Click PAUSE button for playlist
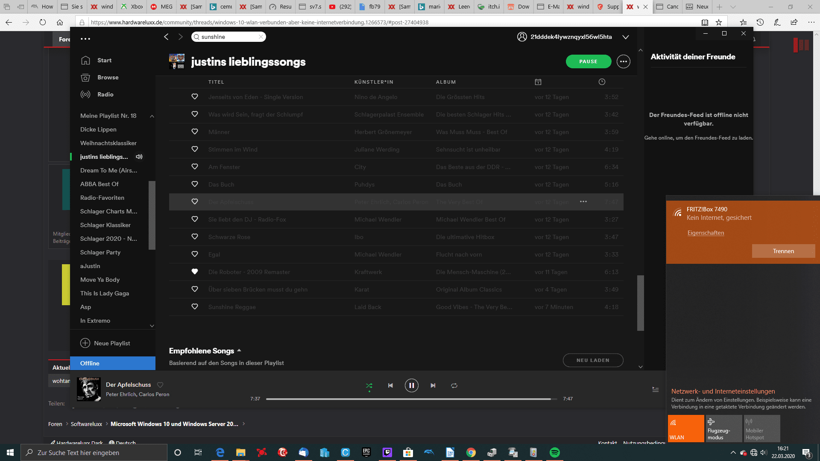The image size is (820, 461). (x=588, y=61)
